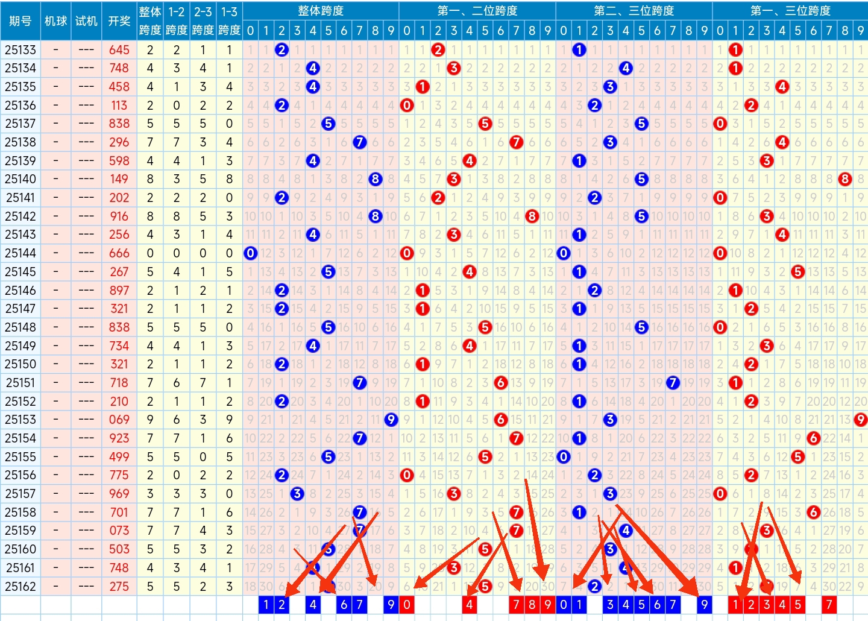
Task: Select the blue circle 8 in row 25140
Action: (376, 179)
